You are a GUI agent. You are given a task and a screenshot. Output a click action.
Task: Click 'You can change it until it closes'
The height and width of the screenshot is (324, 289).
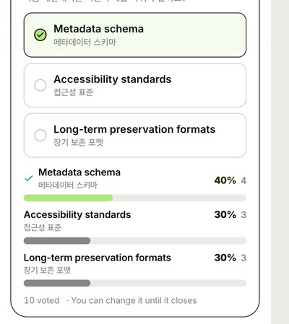tap(134, 300)
